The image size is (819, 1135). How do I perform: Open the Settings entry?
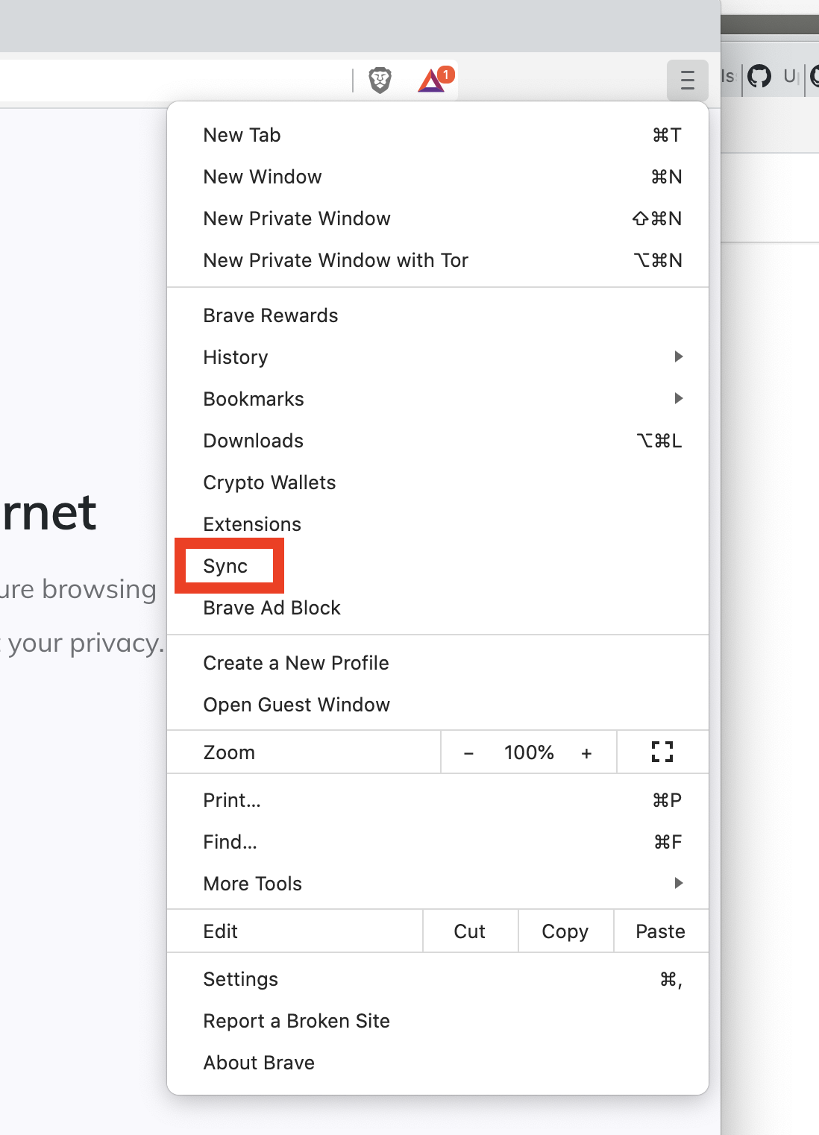240,979
